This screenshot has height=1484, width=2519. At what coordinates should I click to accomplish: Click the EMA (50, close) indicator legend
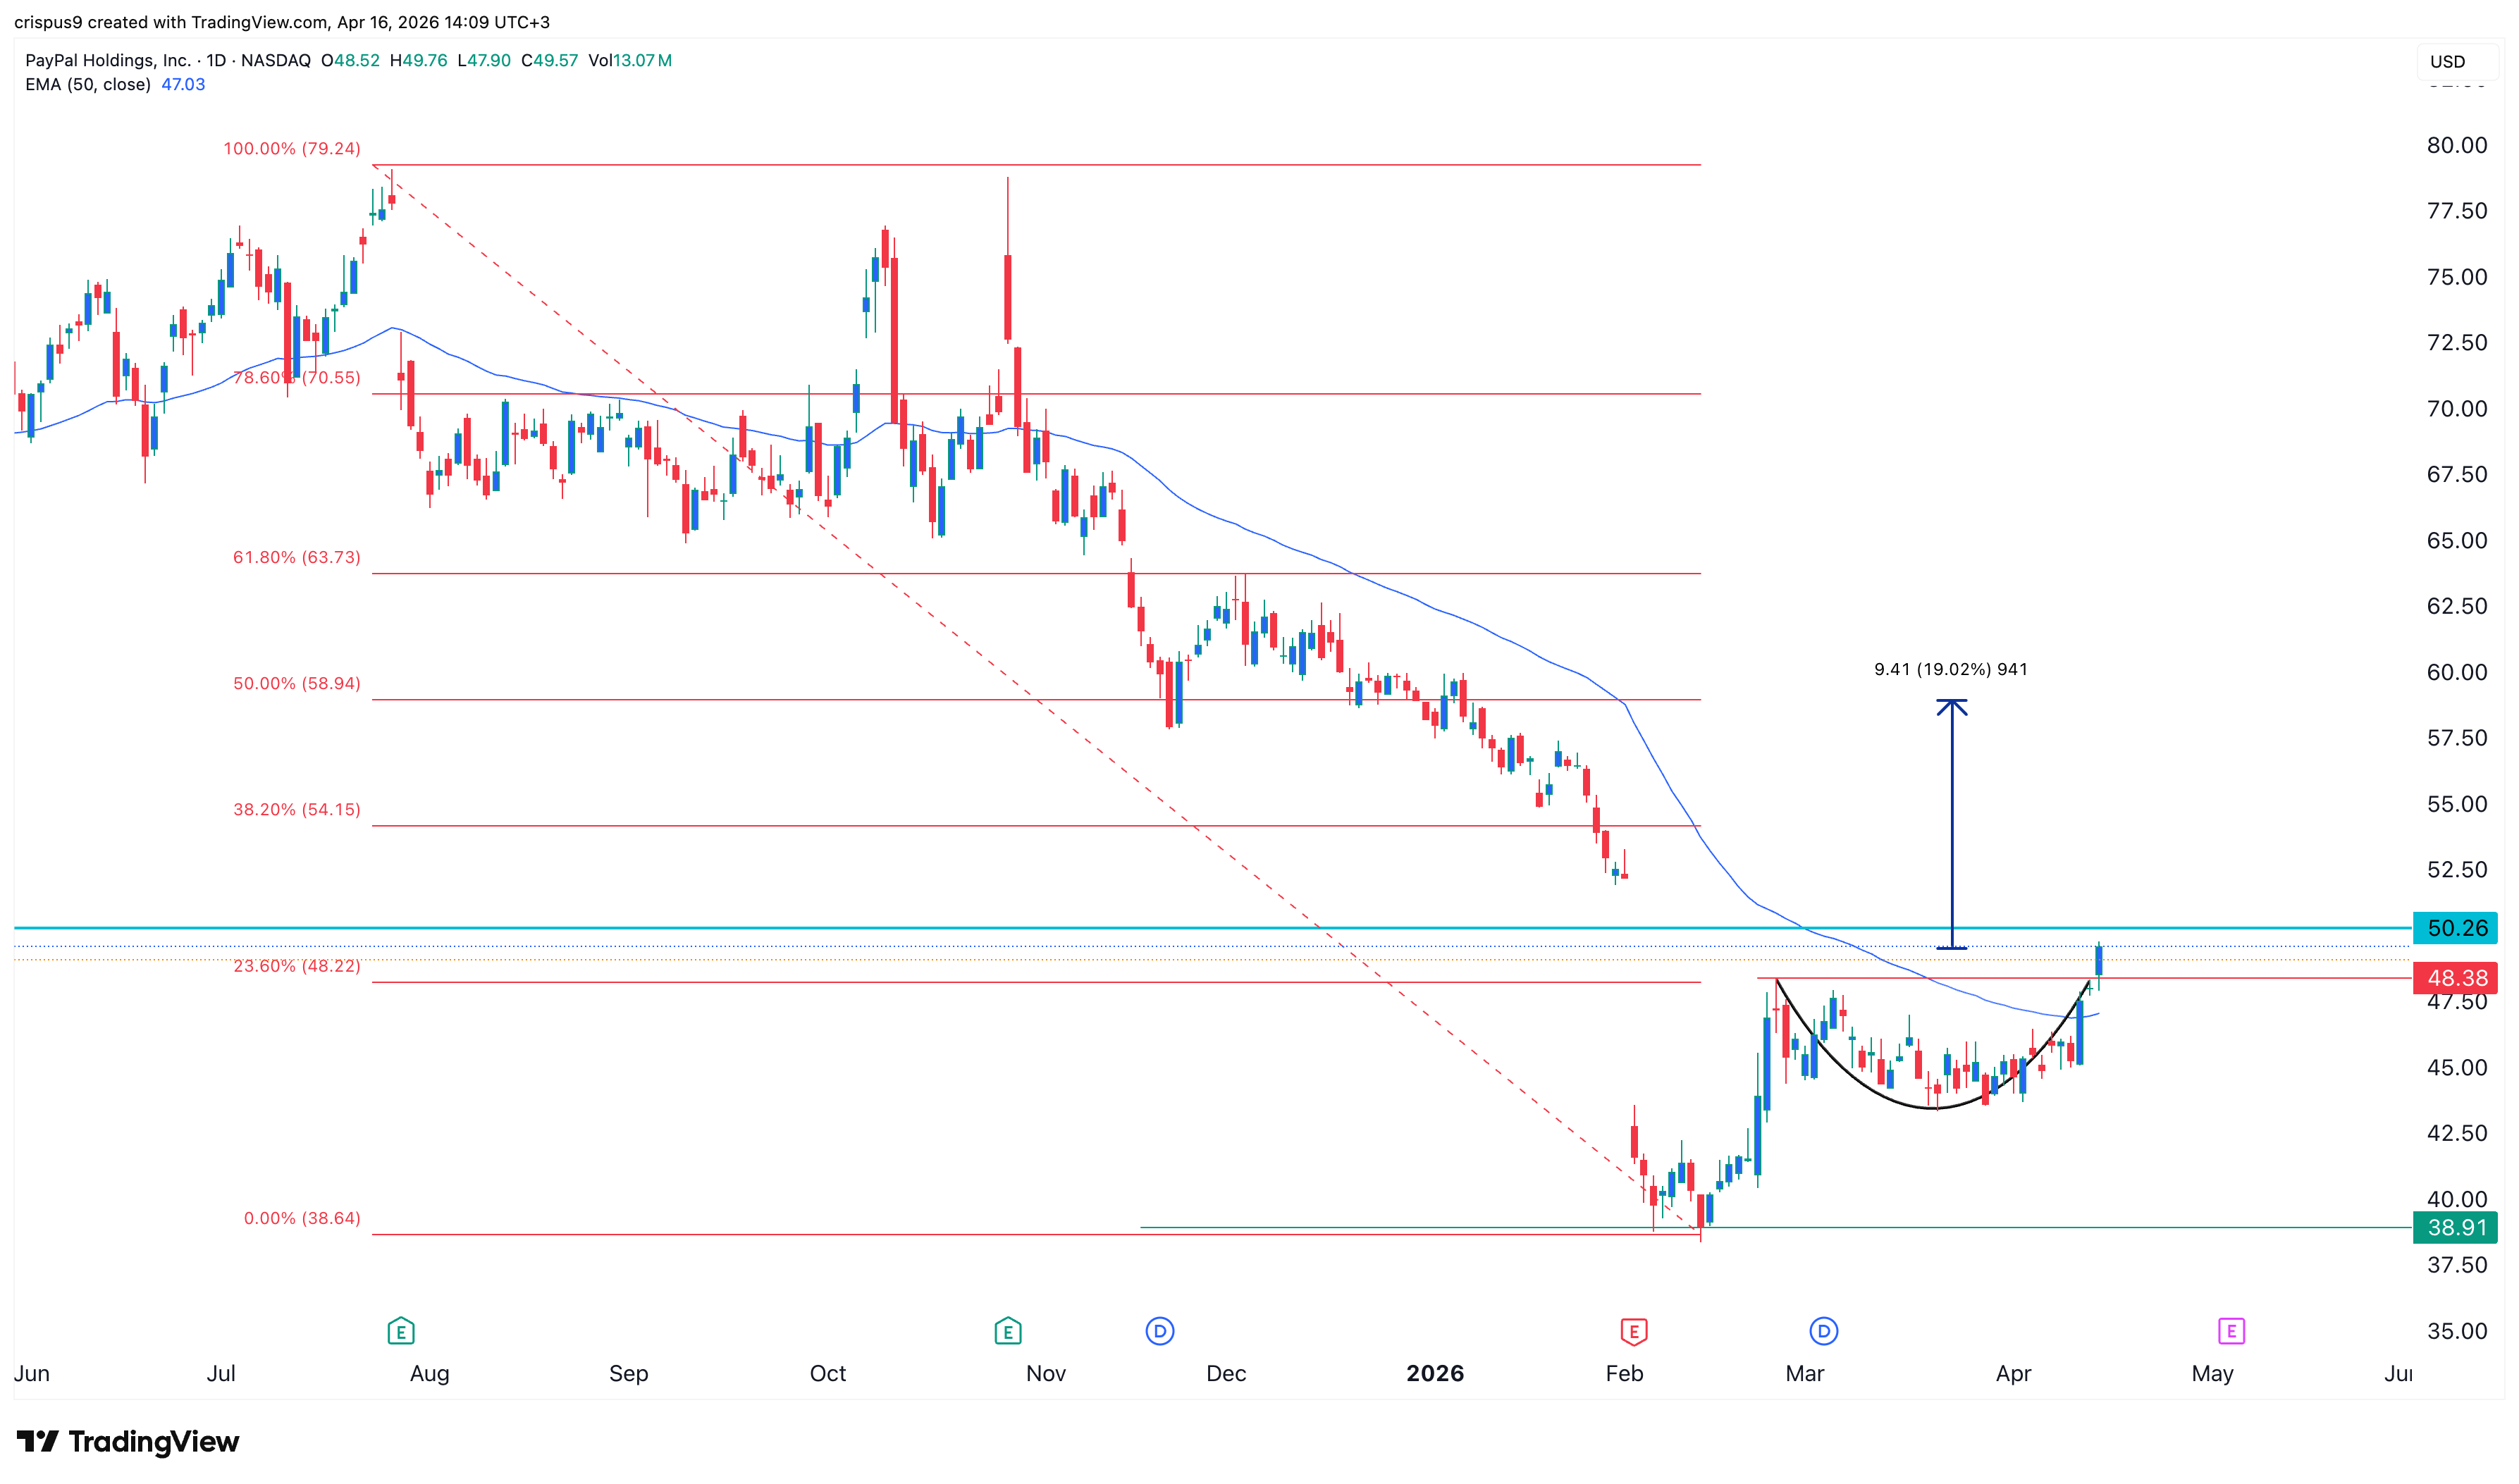click(88, 85)
